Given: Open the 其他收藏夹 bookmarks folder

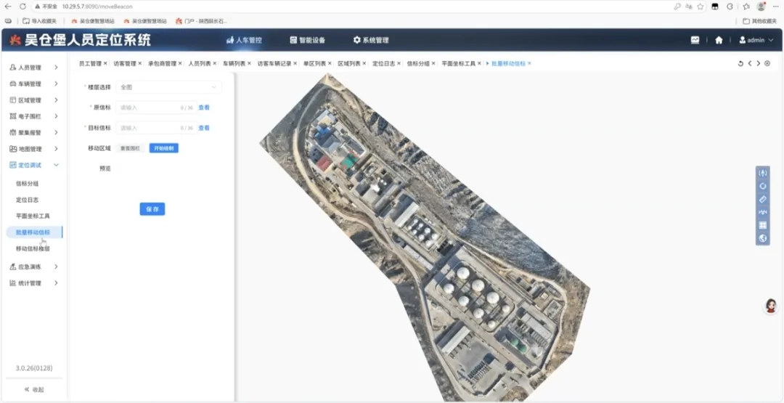Looking at the screenshot, I should tap(759, 21).
